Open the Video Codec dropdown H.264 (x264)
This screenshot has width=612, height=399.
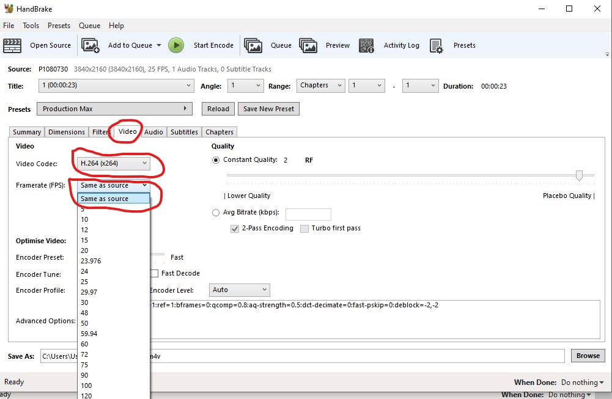click(x=114, y=163)
